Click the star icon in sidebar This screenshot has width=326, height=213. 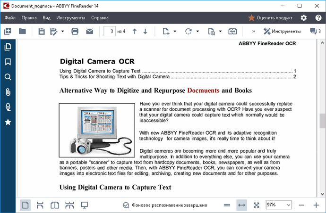[8, 122]
